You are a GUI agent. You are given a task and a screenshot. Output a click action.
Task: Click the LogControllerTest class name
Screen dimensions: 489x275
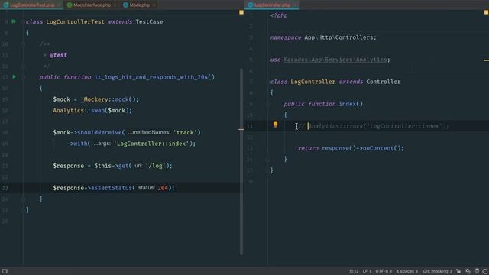tap(75, 22)
